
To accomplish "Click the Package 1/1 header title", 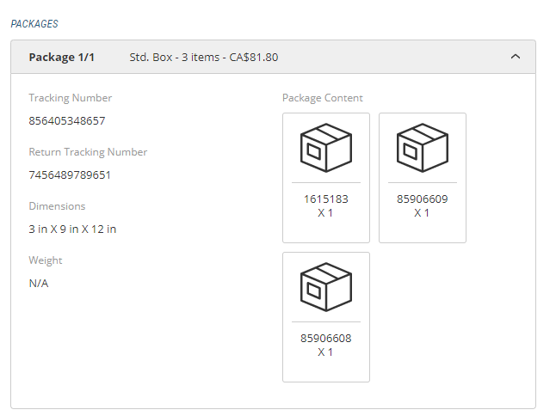I will point(62,58).
